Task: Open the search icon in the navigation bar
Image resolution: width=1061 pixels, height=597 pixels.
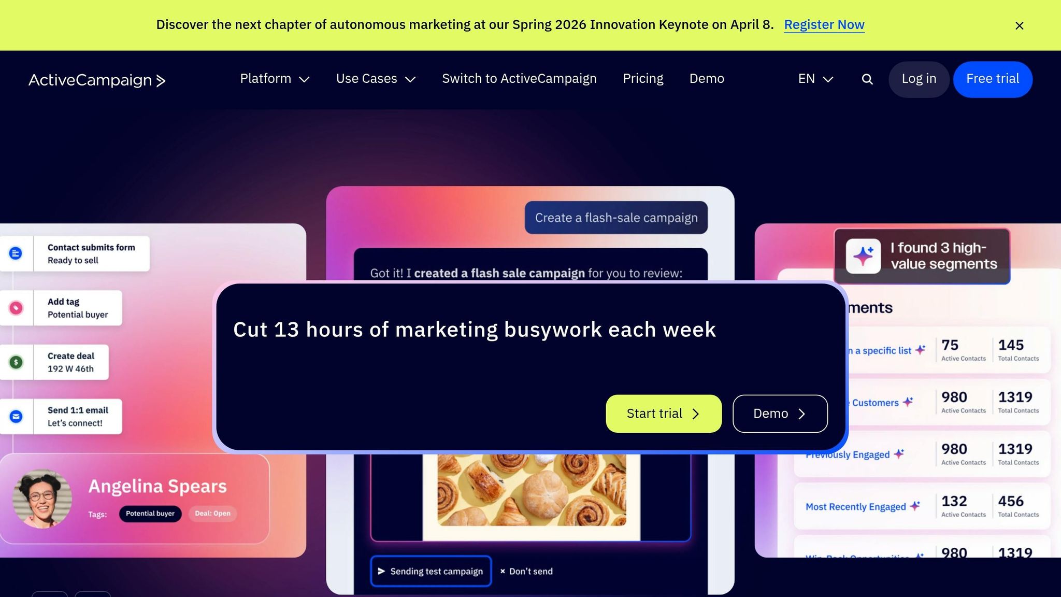Action: [x=867, y=79]
